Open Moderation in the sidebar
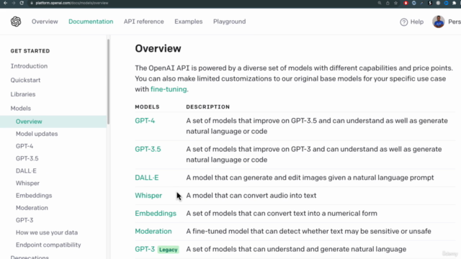This screenshot has width=461, height=259. pos(32,208)
